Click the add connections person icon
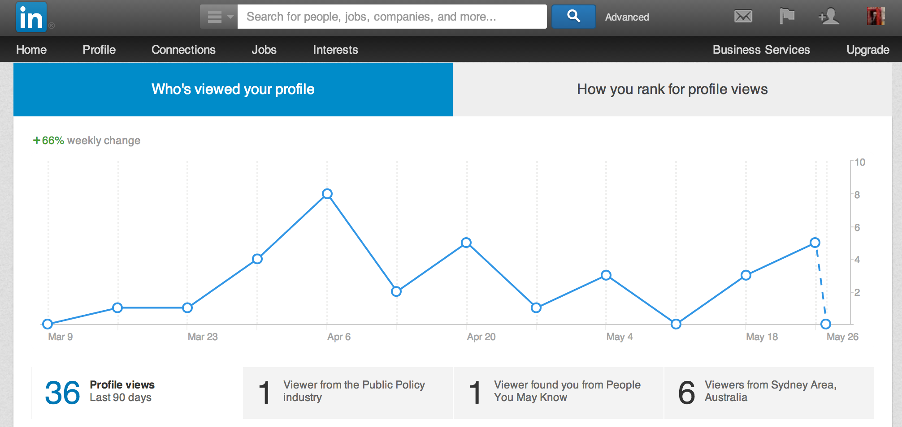Image resolution: width=902 pixels, height=427 pixels. click(828, 17)
